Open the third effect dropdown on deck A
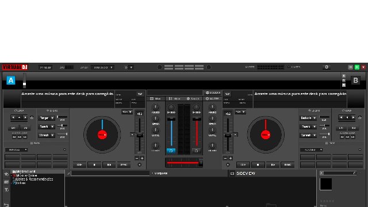Screen dimensions: 368x207 [46, 136]
